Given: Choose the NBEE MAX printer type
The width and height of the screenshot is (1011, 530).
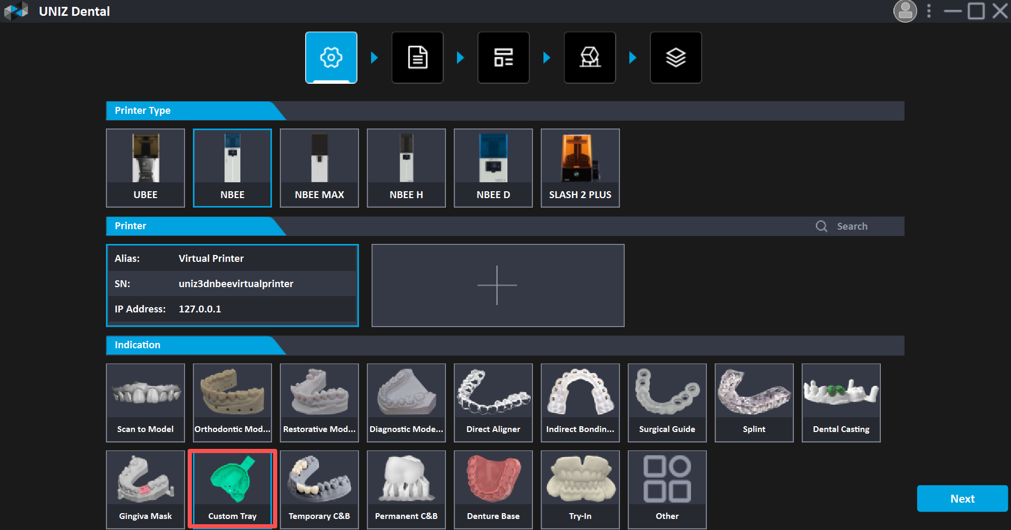Looking at the screenshot, I should point(319,168).
